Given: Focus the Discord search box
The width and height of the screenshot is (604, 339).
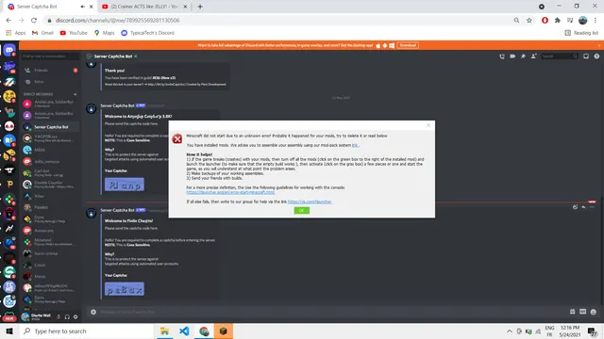Looking at the screenshot, I should [560, 56].
